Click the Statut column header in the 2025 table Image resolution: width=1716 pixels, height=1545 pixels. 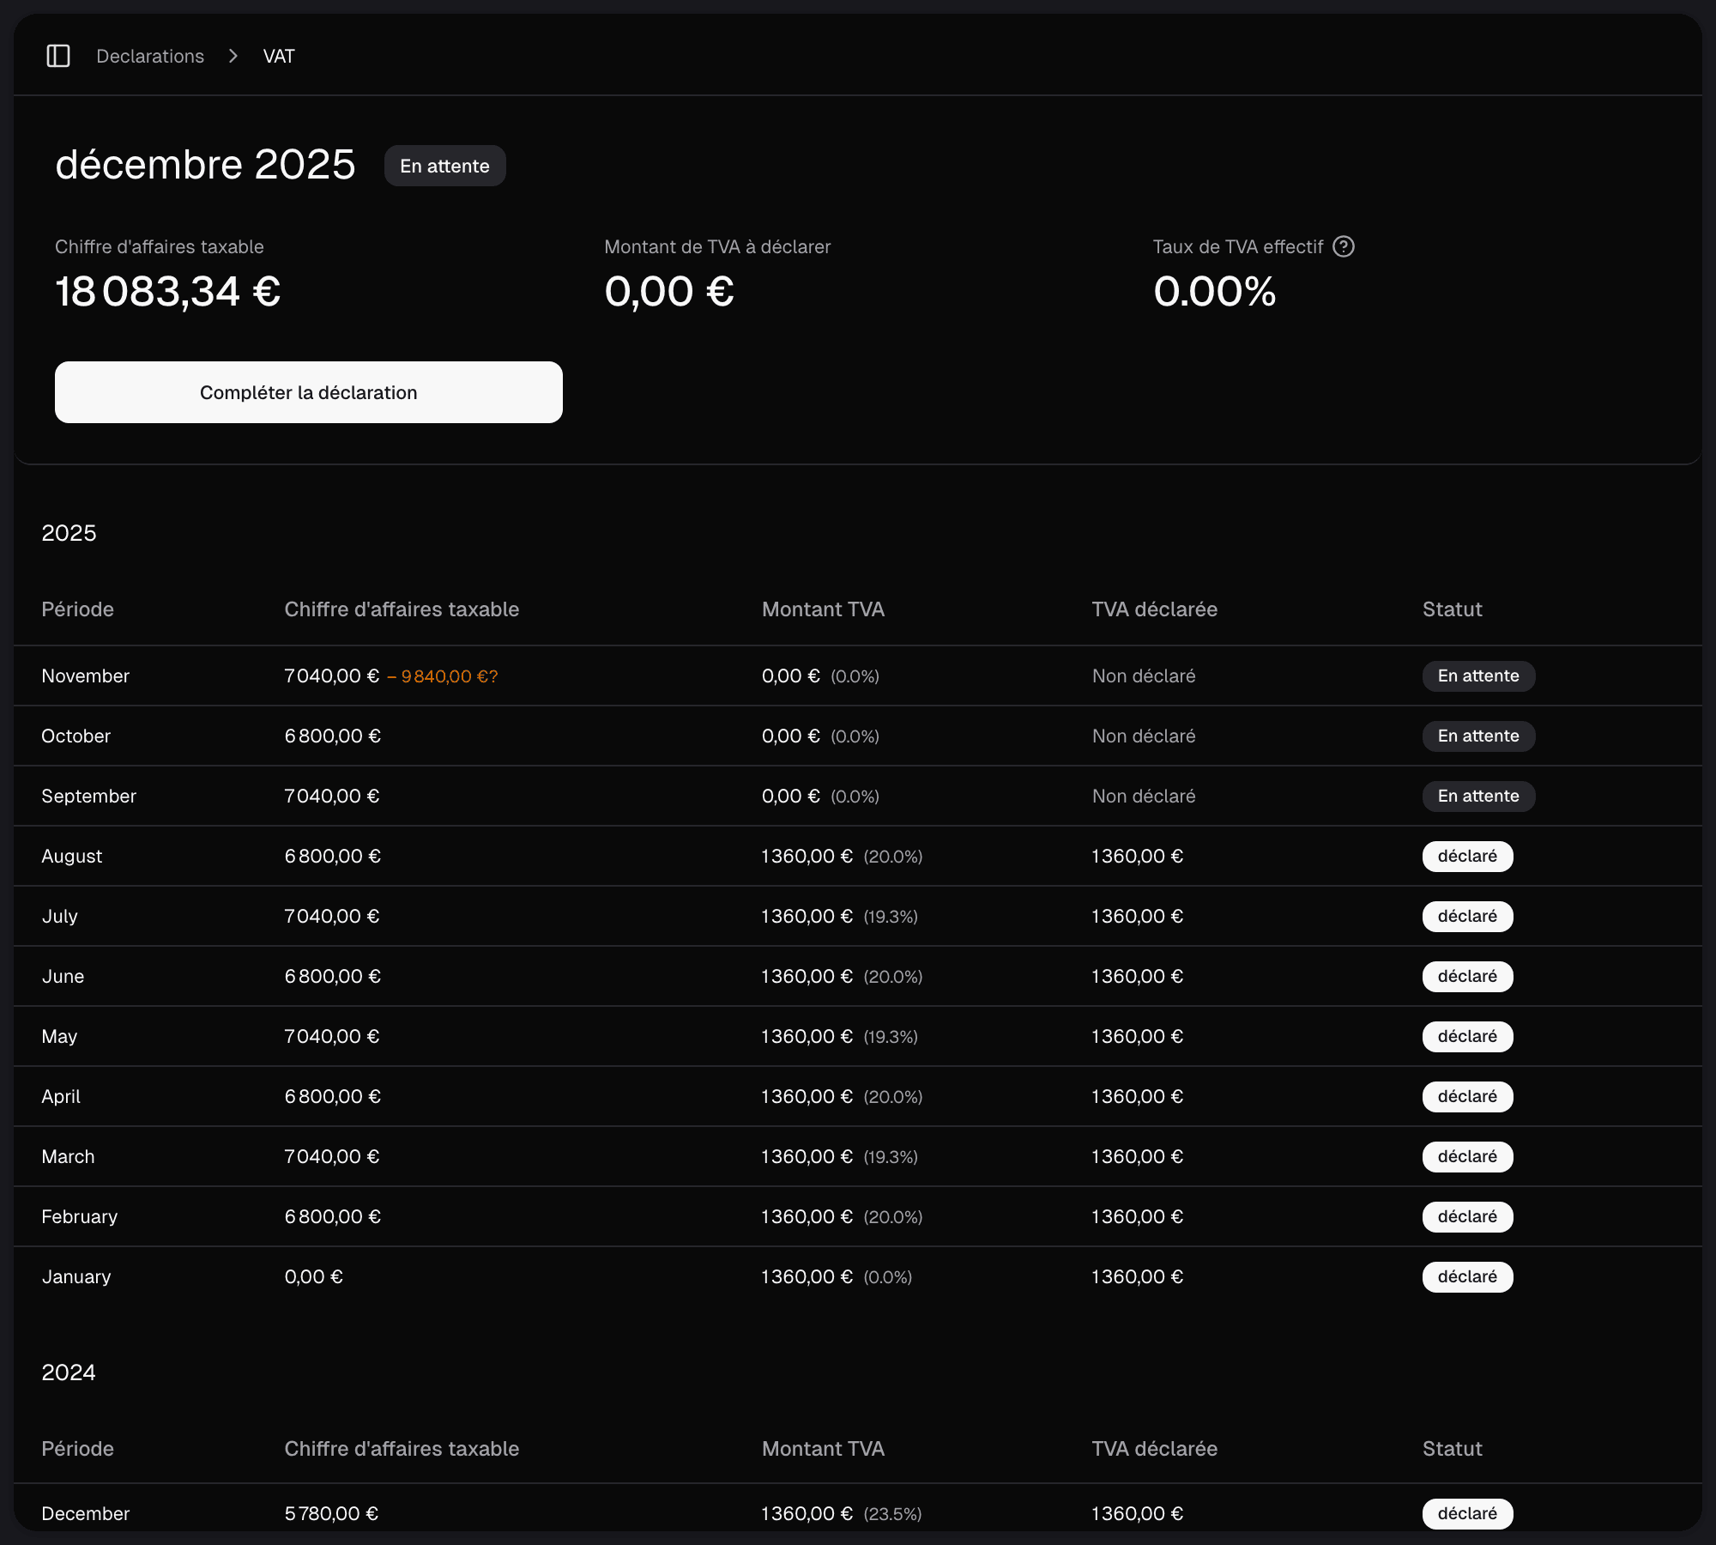click(1452, 609)
